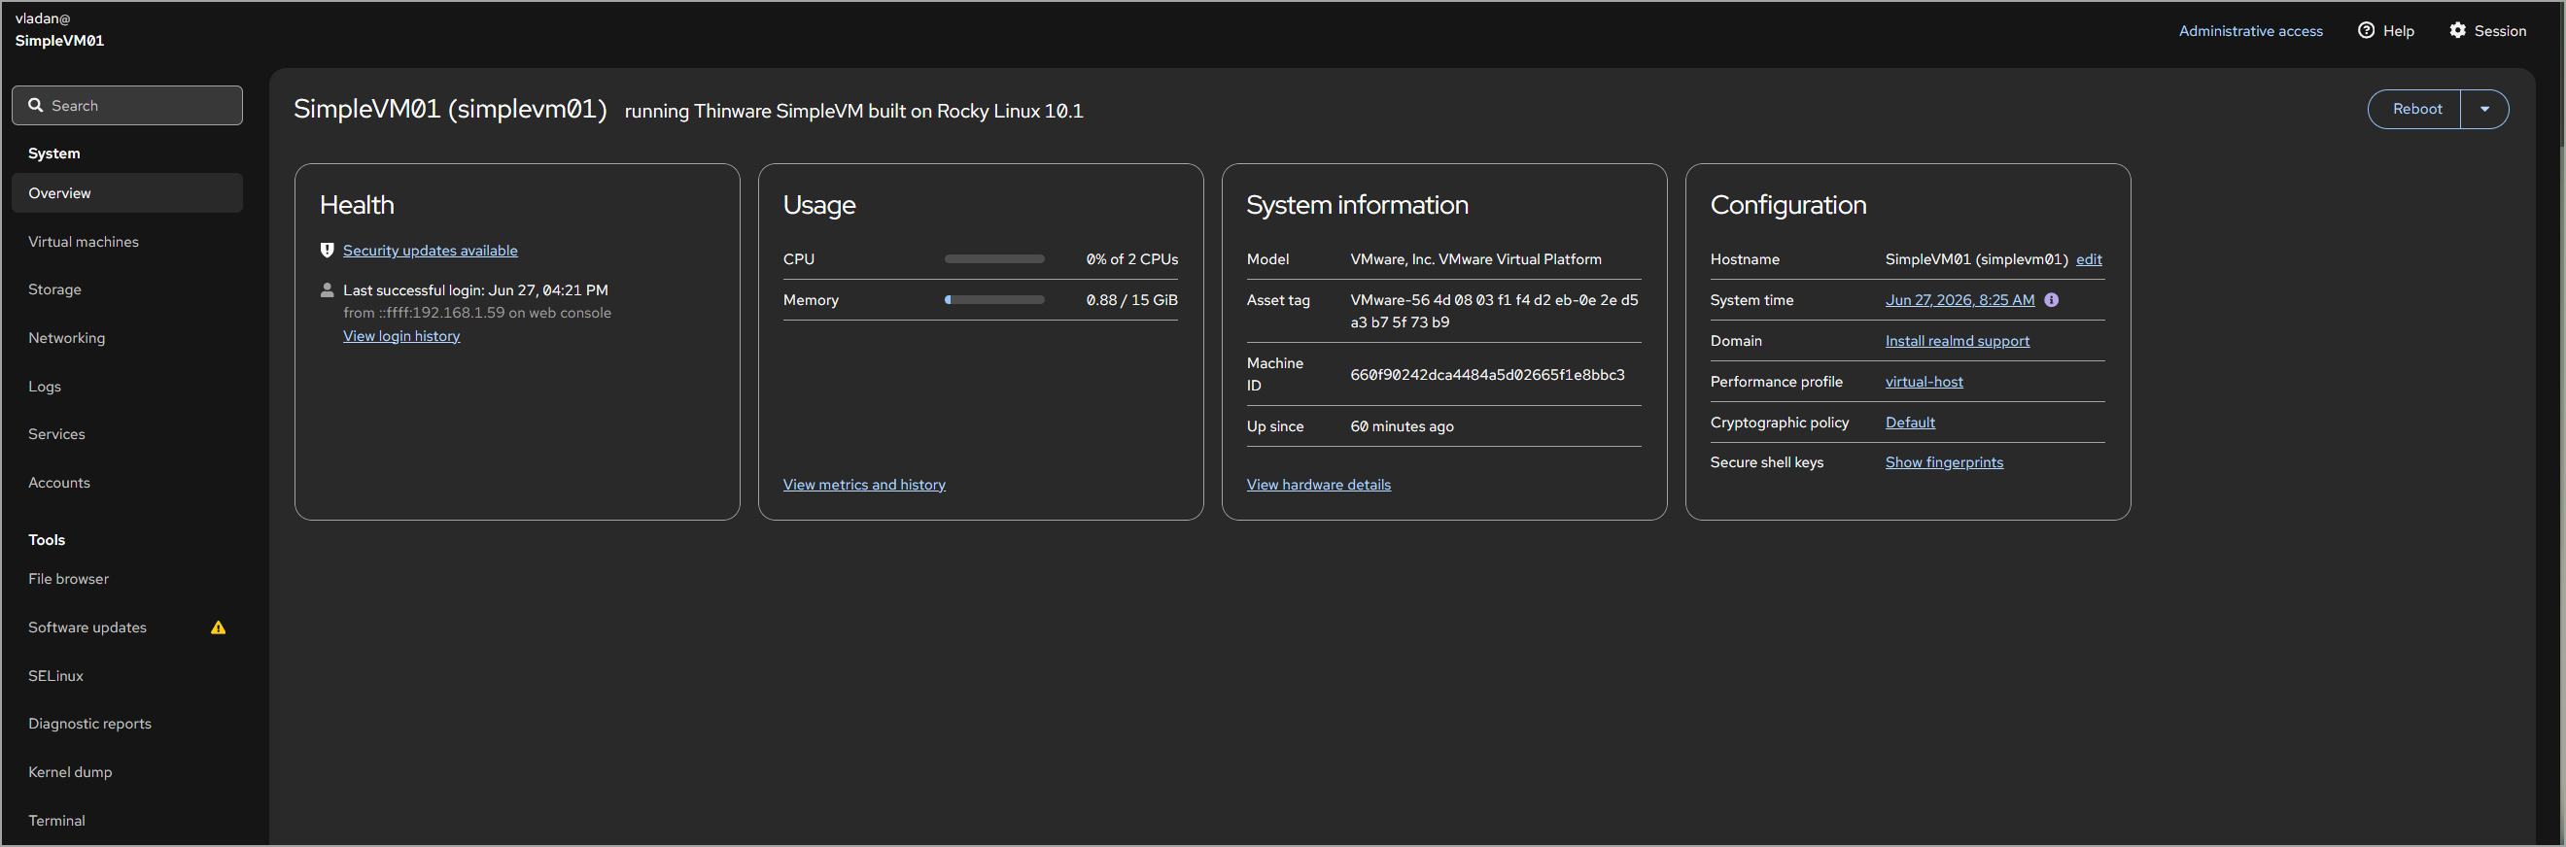Click the page title SimpleVM01 (simplevm01)

point(450,109)
